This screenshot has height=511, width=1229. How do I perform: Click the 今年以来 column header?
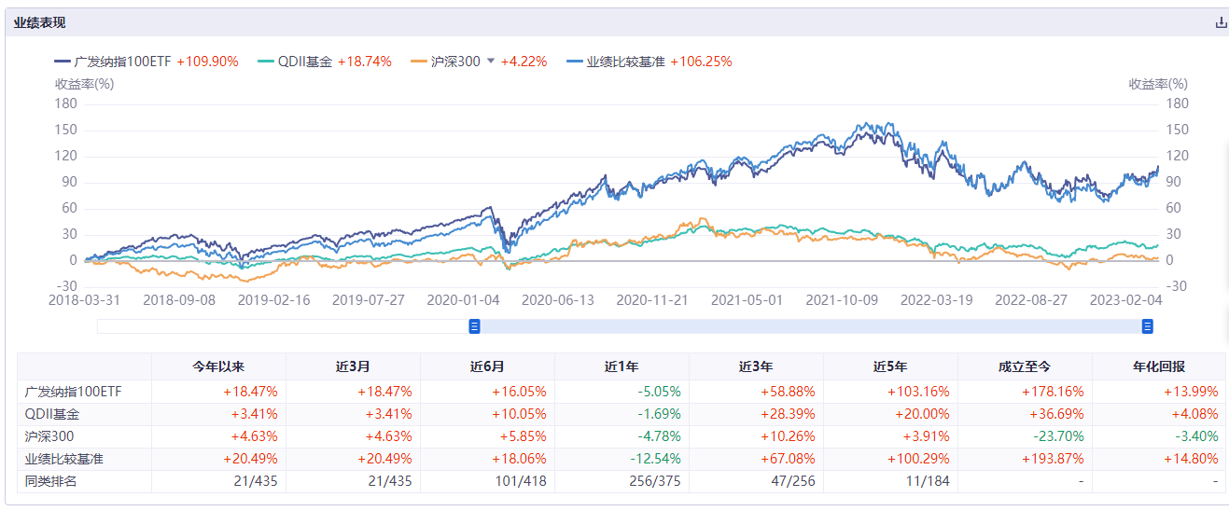point(218,366)
